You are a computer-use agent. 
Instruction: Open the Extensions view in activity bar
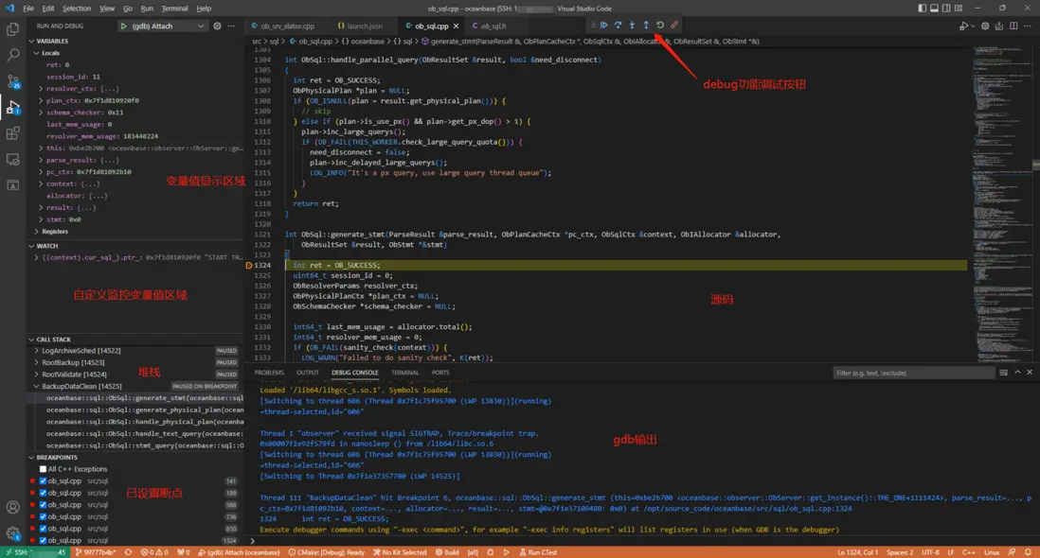coord(13,133)
